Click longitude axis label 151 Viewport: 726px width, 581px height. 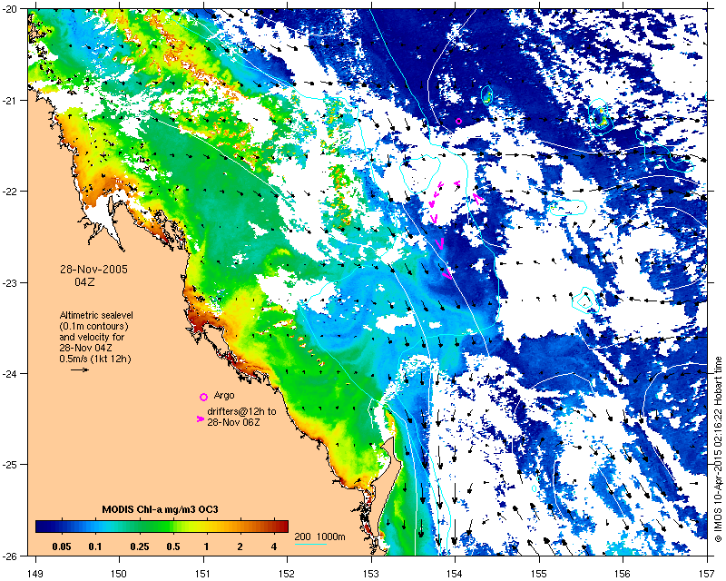click(x=203, y=573)
